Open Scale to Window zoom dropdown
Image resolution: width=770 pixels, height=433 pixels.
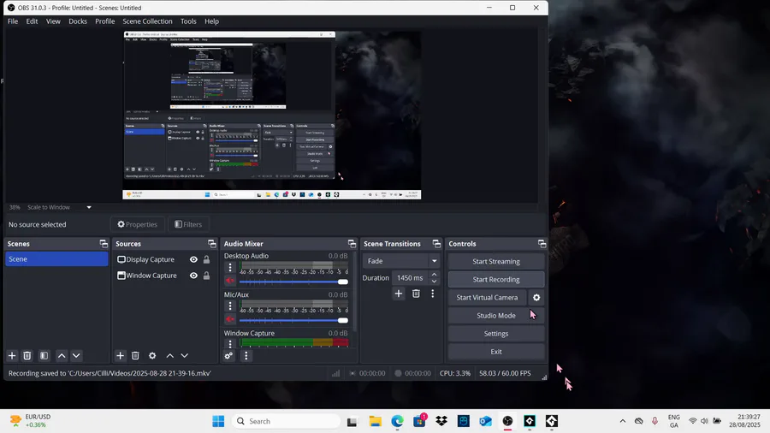(89, 207)
